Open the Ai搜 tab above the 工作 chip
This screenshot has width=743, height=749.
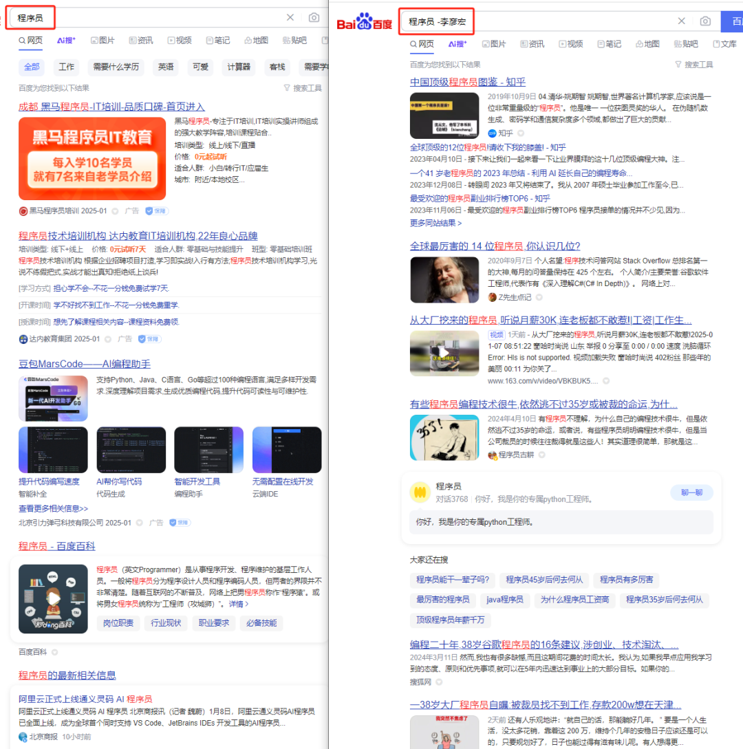click(66, 41)
